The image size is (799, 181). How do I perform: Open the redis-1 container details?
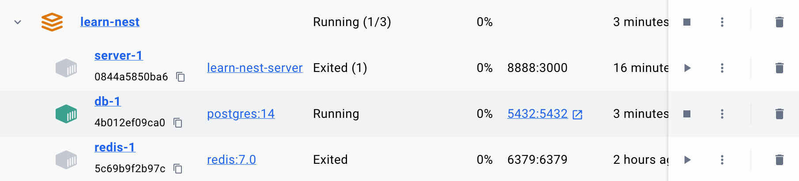tap(115, 147)
